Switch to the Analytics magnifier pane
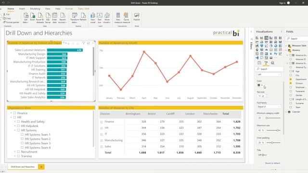308x173 pixels. (x=273, y=63)
